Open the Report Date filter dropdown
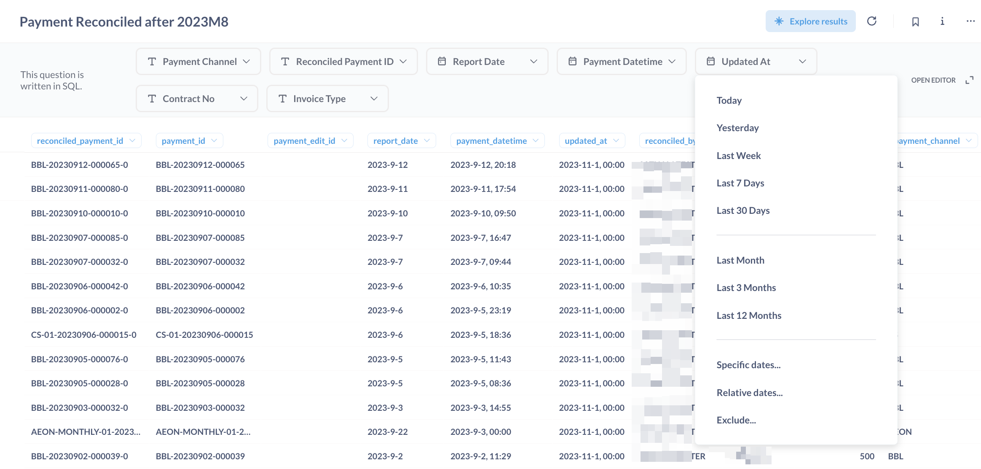 point(487,62)
